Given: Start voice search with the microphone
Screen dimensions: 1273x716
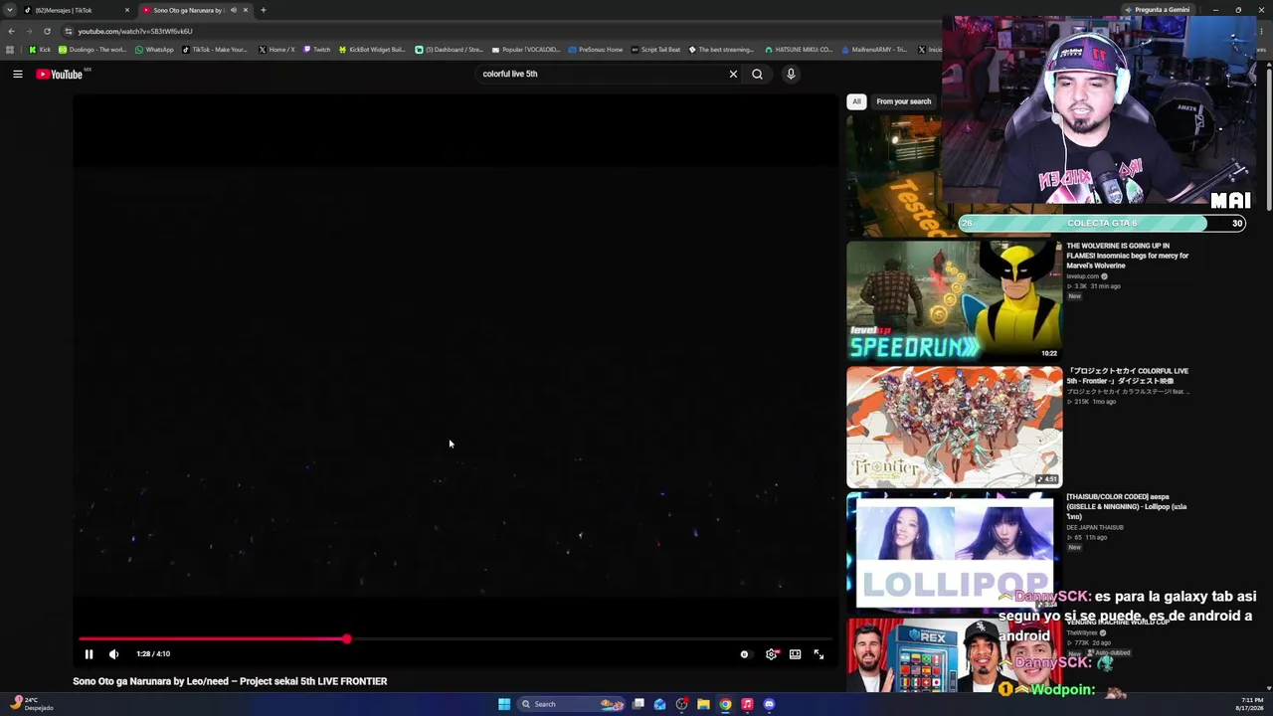Looking at the screenshot, I should pos(791,74).
